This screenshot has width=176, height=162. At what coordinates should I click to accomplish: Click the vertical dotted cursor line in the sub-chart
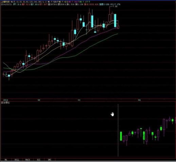pyautogui.click(x=118, y=130)
